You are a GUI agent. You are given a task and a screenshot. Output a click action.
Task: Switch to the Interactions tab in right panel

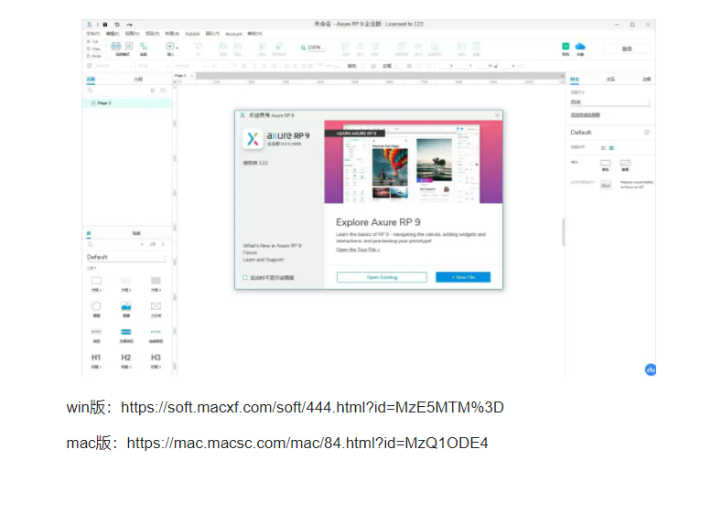610,80
